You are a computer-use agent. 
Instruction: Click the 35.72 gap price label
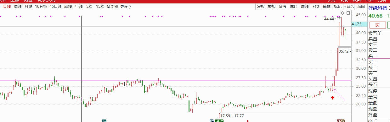coord(344,51)
